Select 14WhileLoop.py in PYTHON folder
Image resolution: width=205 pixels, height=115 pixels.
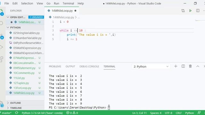point(25,93)
